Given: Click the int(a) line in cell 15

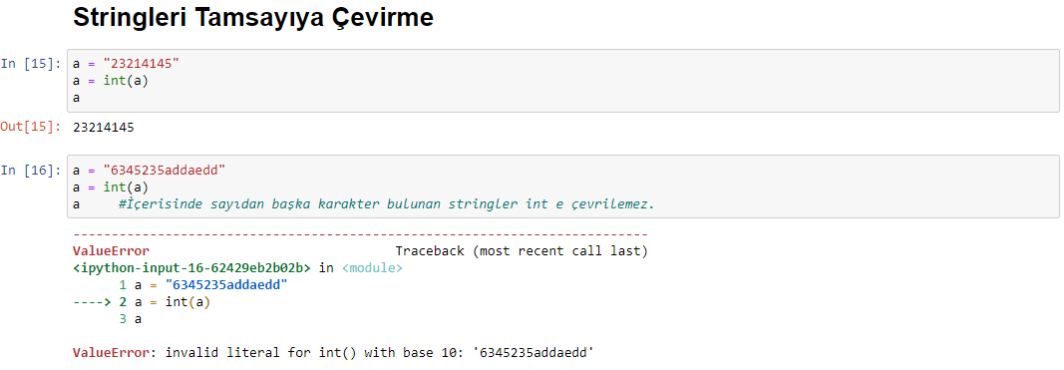Looking at the screenshot, I should [111, 81].
